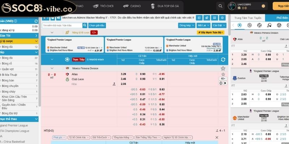Toggle the Trực Tiếp live filter badge

(x=78, y=60)
